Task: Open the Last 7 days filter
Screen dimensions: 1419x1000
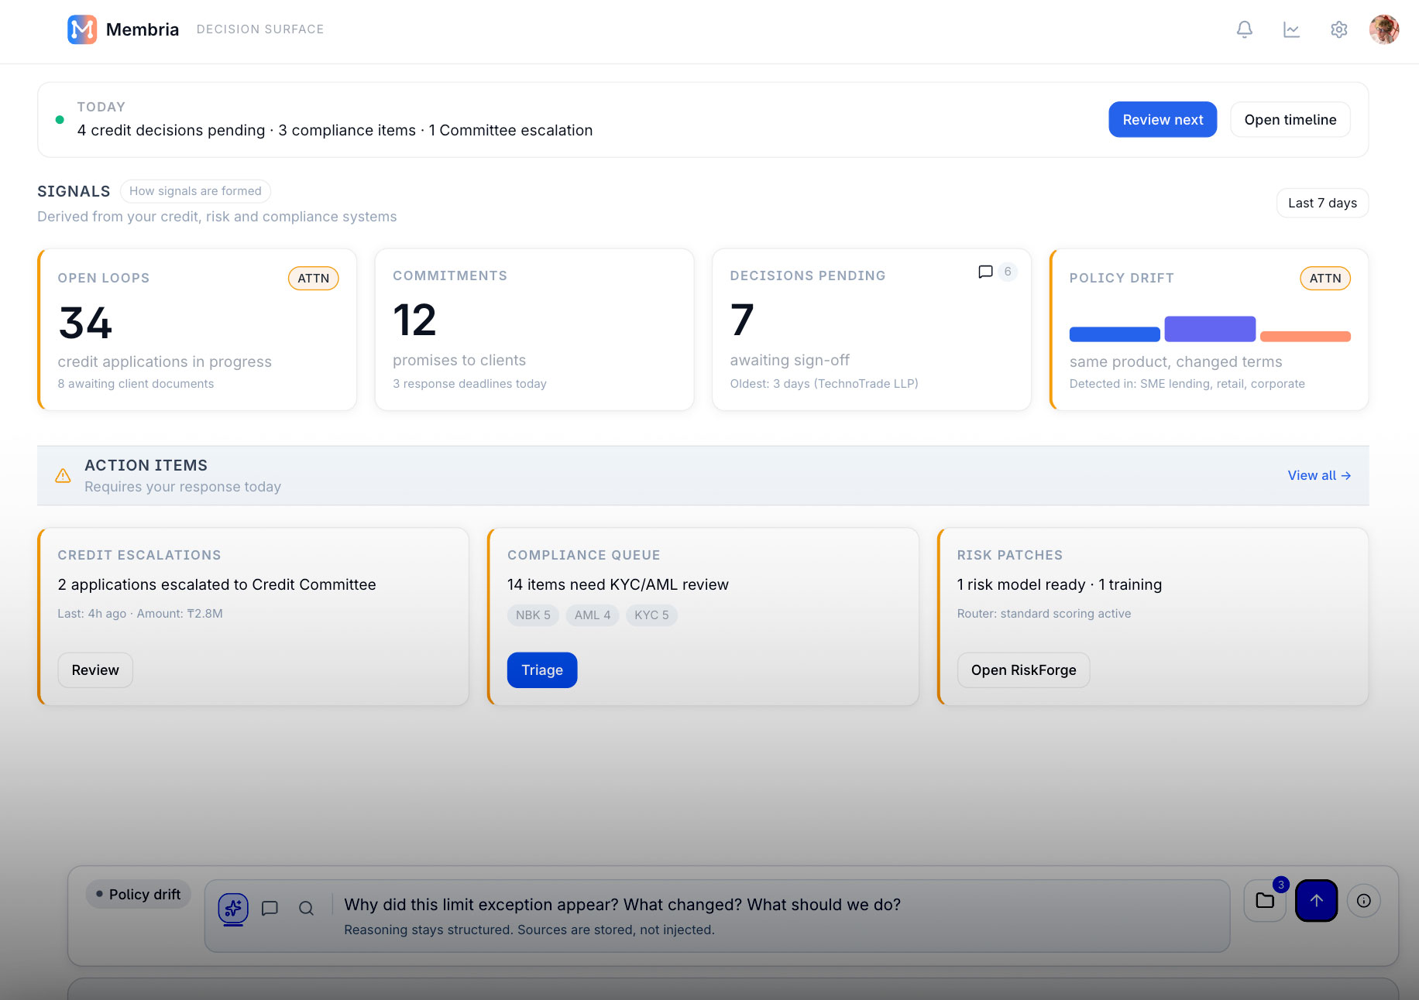Action: click(x=1322, y=203)
